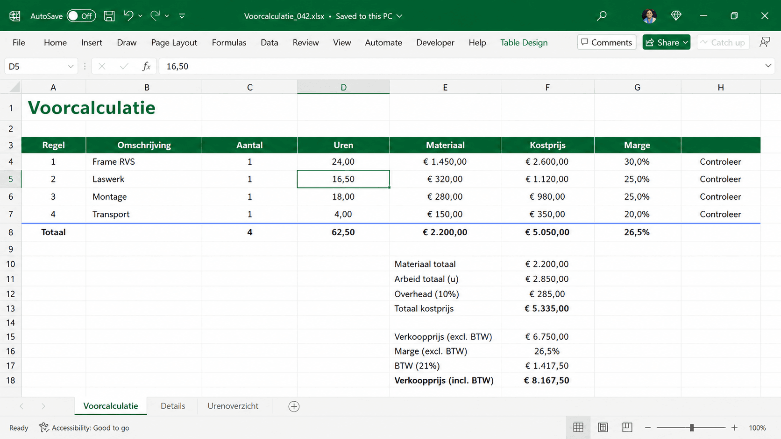Click the Share button
Screen dimensions: 781x439
[667, 42]
